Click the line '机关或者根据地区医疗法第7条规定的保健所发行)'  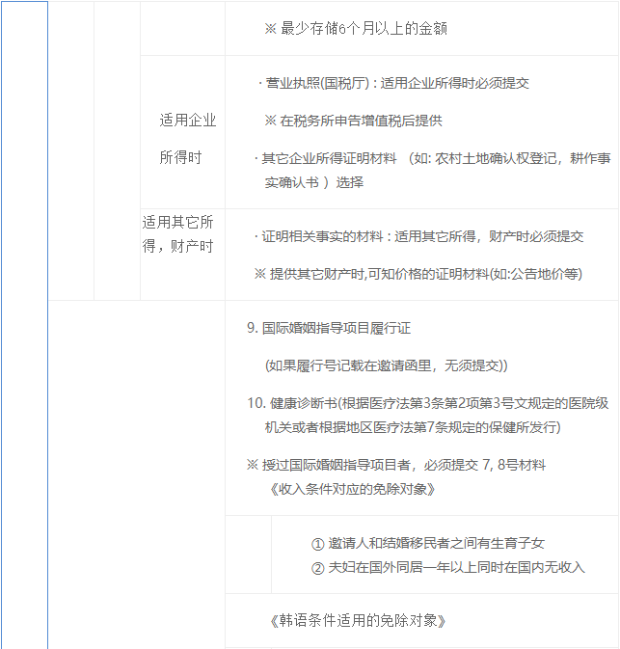tap(413, 427)
